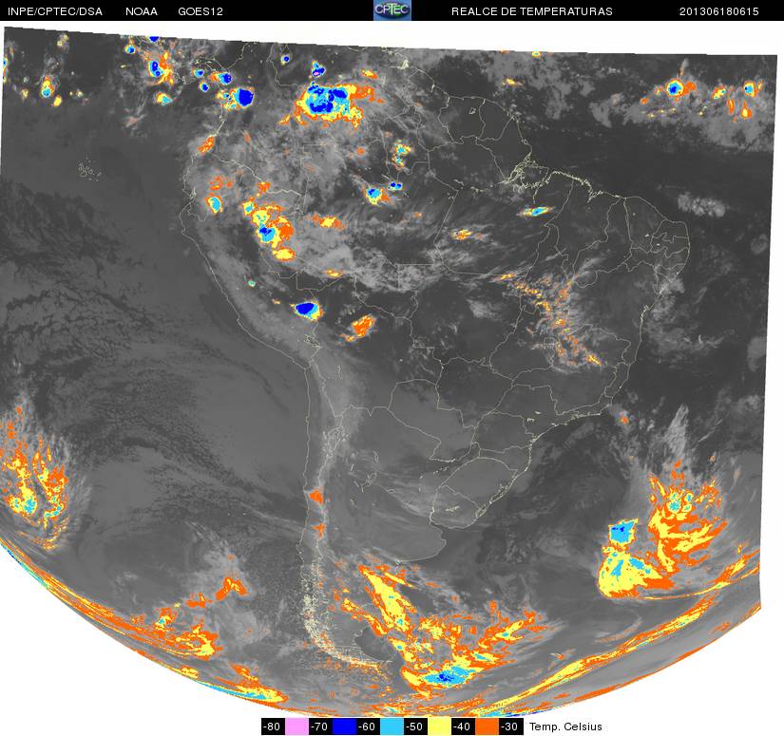Click the CPTEC logo in the header

coord(392,10)
